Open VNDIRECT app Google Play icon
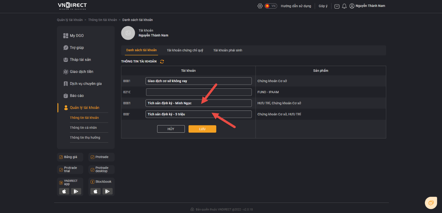 [76, 191]
